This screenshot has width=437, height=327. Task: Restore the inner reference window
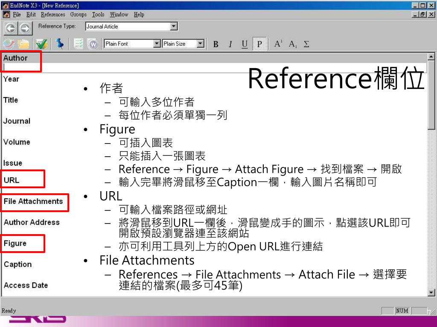tap(423, 14)
